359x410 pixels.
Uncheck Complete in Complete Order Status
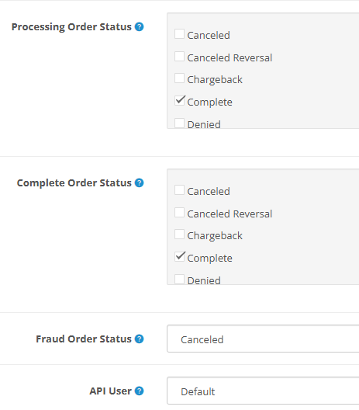pyautogui.click(x=179, y=257)
